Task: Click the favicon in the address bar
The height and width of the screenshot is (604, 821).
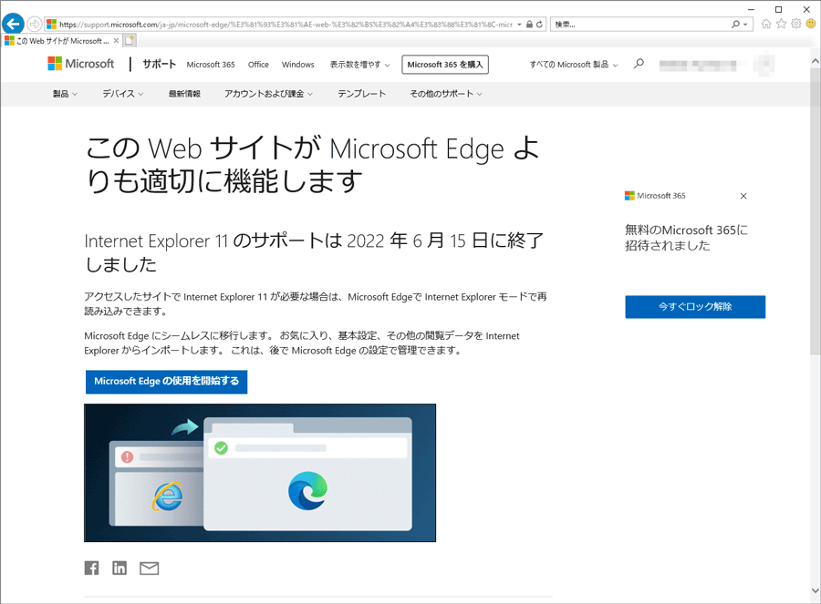Action: pos(51,24)
